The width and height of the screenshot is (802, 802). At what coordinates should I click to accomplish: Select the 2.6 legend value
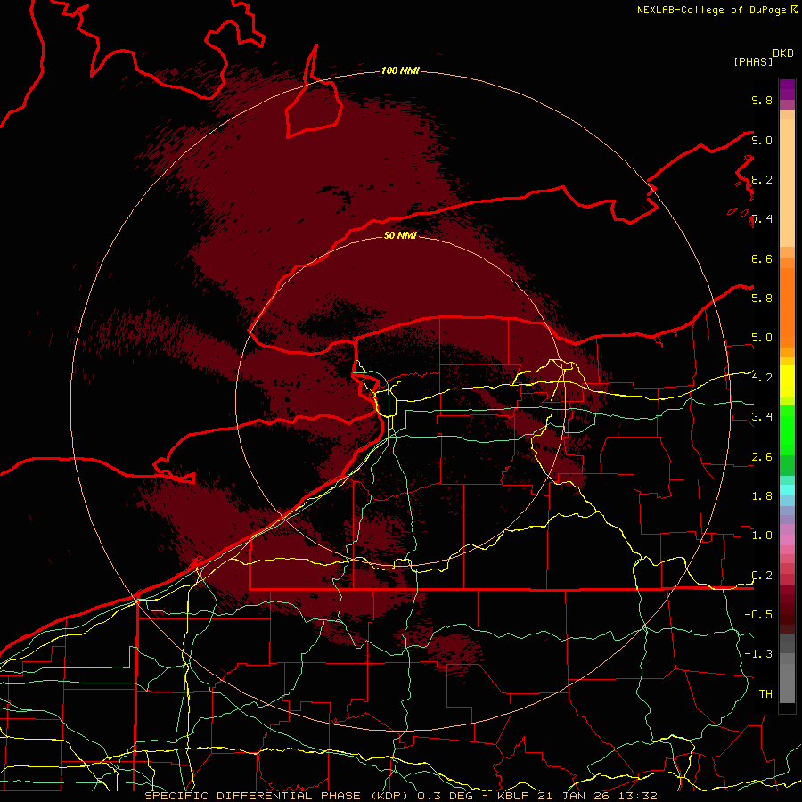762,457
